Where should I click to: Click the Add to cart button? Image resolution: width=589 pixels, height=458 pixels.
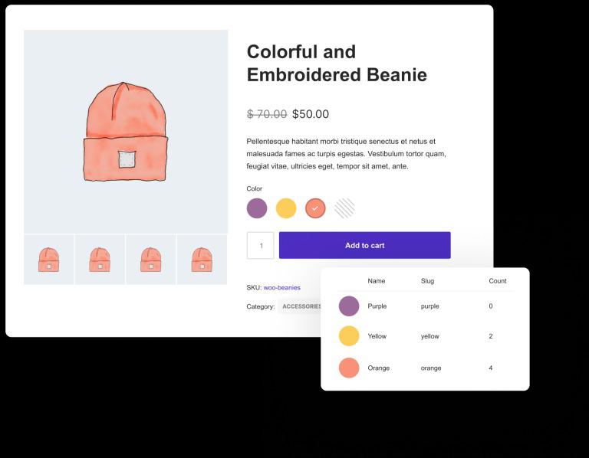pos(365,245)
